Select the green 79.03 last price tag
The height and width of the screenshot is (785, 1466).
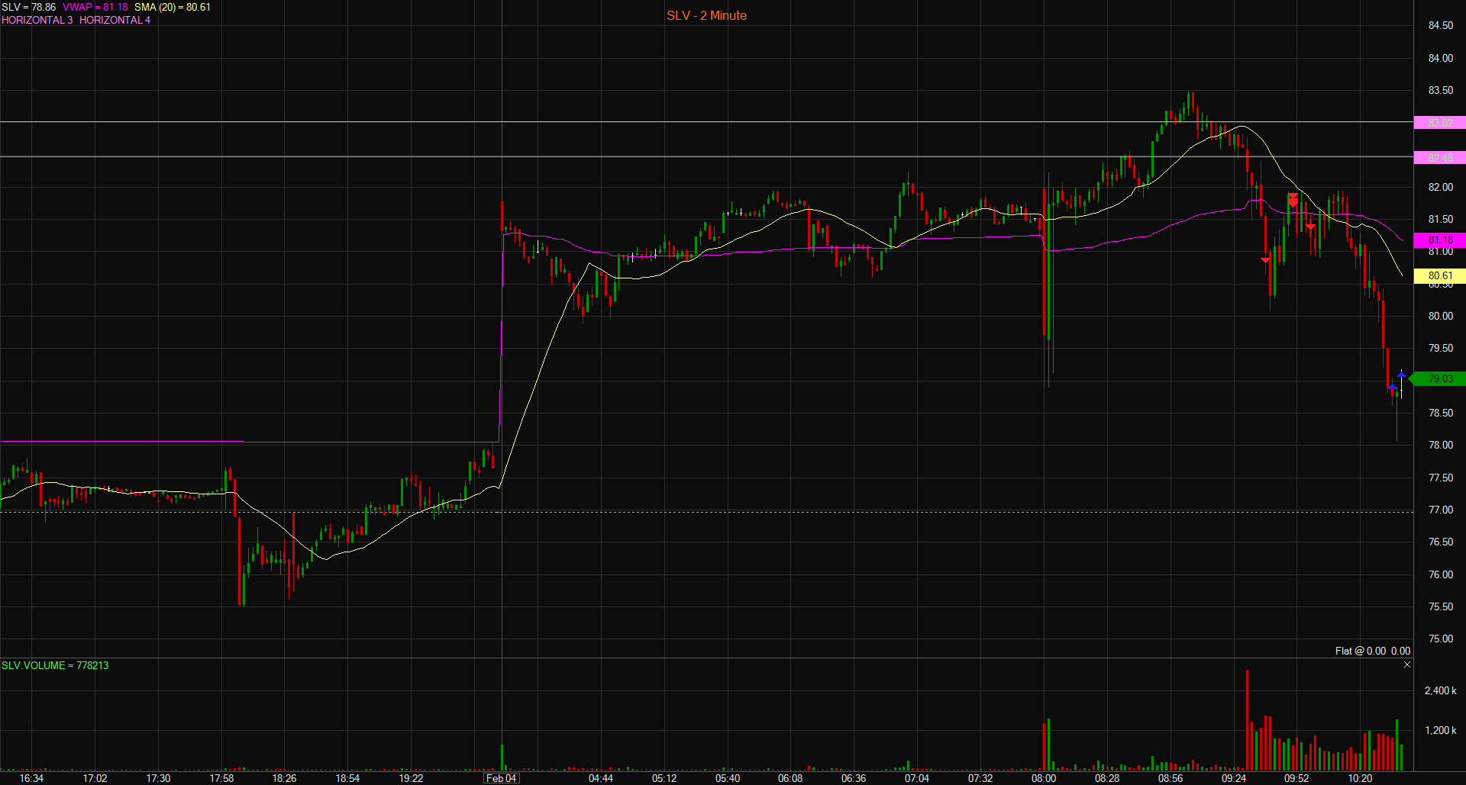[x=1439, y=379]
